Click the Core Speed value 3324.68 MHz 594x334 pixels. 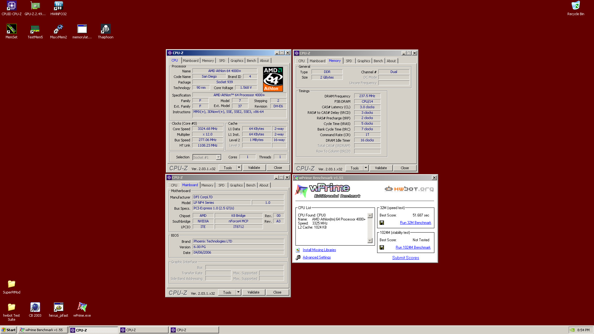[x=208, y=129]
